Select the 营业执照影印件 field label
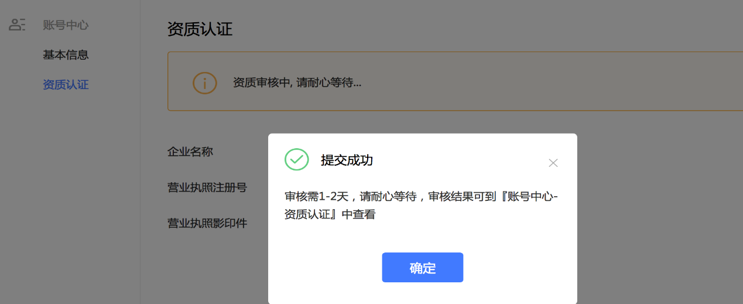Image resolution: width=743 pixels, height=304 pixels. pos(207,223)
